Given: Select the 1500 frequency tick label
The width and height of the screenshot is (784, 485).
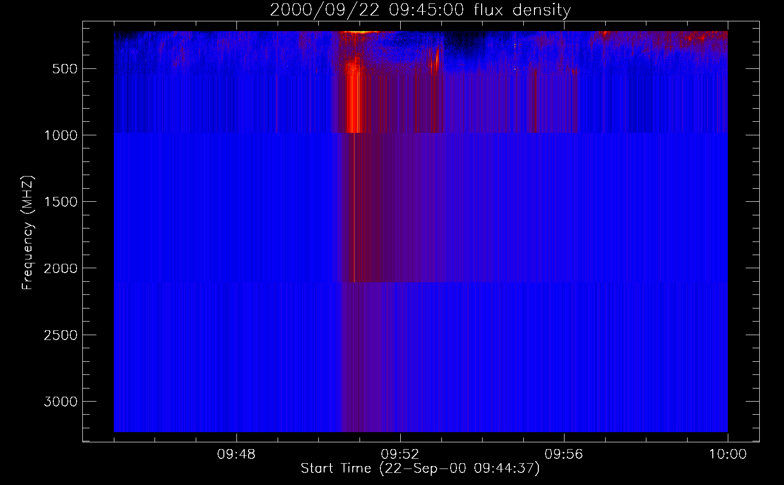Looking at the screenshot, I should pos(61,202).
